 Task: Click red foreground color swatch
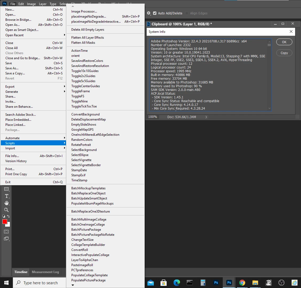point(5,222)
